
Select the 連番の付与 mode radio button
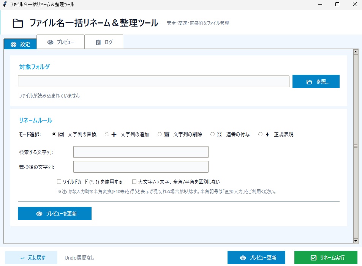212,134
